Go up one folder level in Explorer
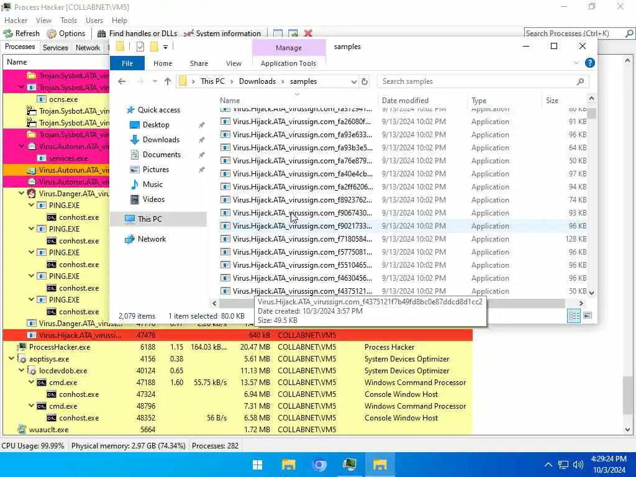636x477 pixels. point(168,81)
